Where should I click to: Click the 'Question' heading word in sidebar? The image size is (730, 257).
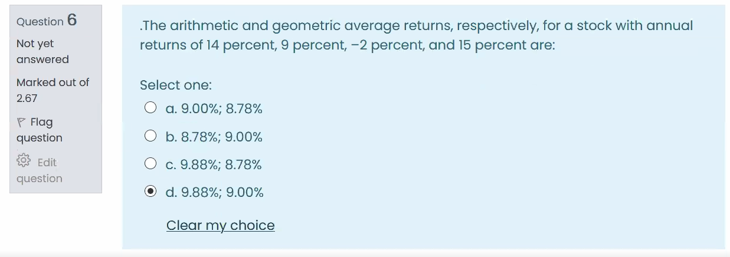click(x=40, y=22)
